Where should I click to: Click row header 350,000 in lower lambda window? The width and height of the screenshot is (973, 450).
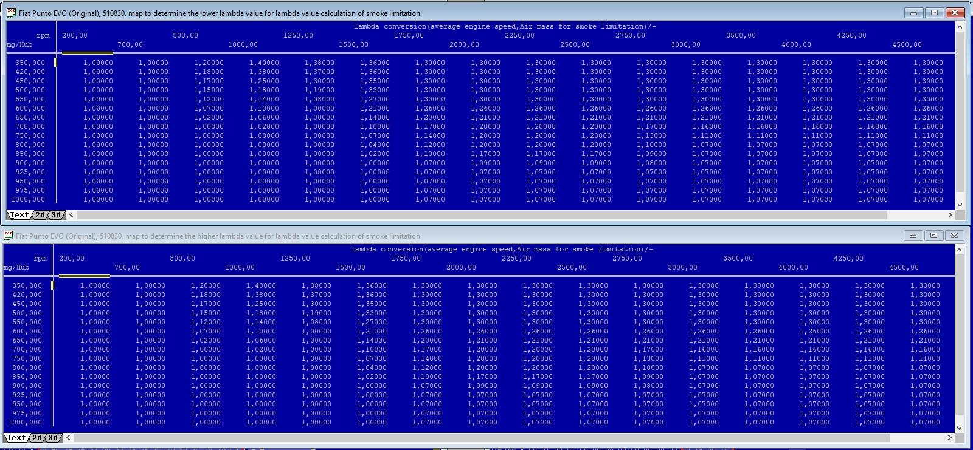(x=30, y=63)
